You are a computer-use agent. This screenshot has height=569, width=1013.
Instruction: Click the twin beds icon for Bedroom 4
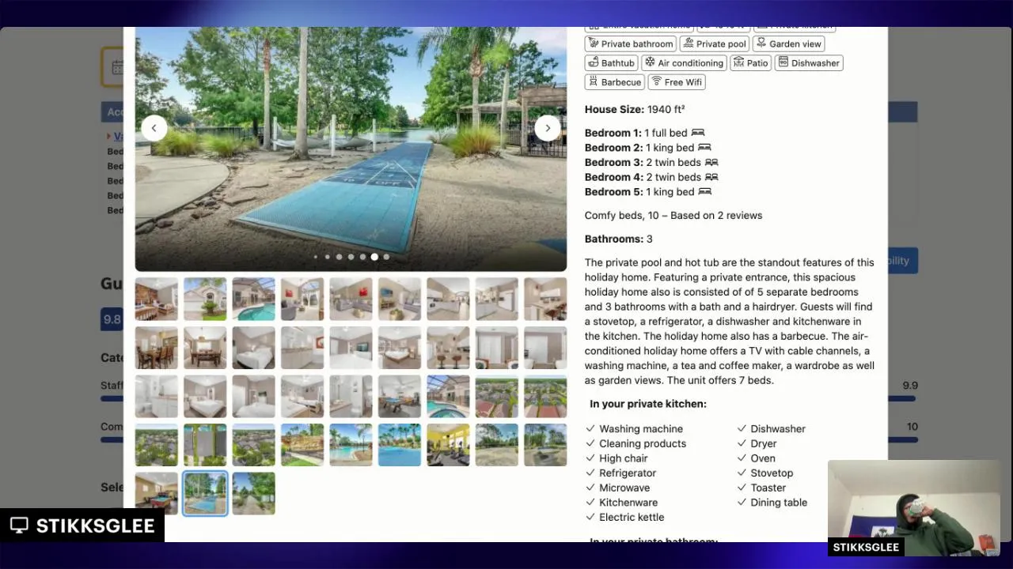[711, 177]
